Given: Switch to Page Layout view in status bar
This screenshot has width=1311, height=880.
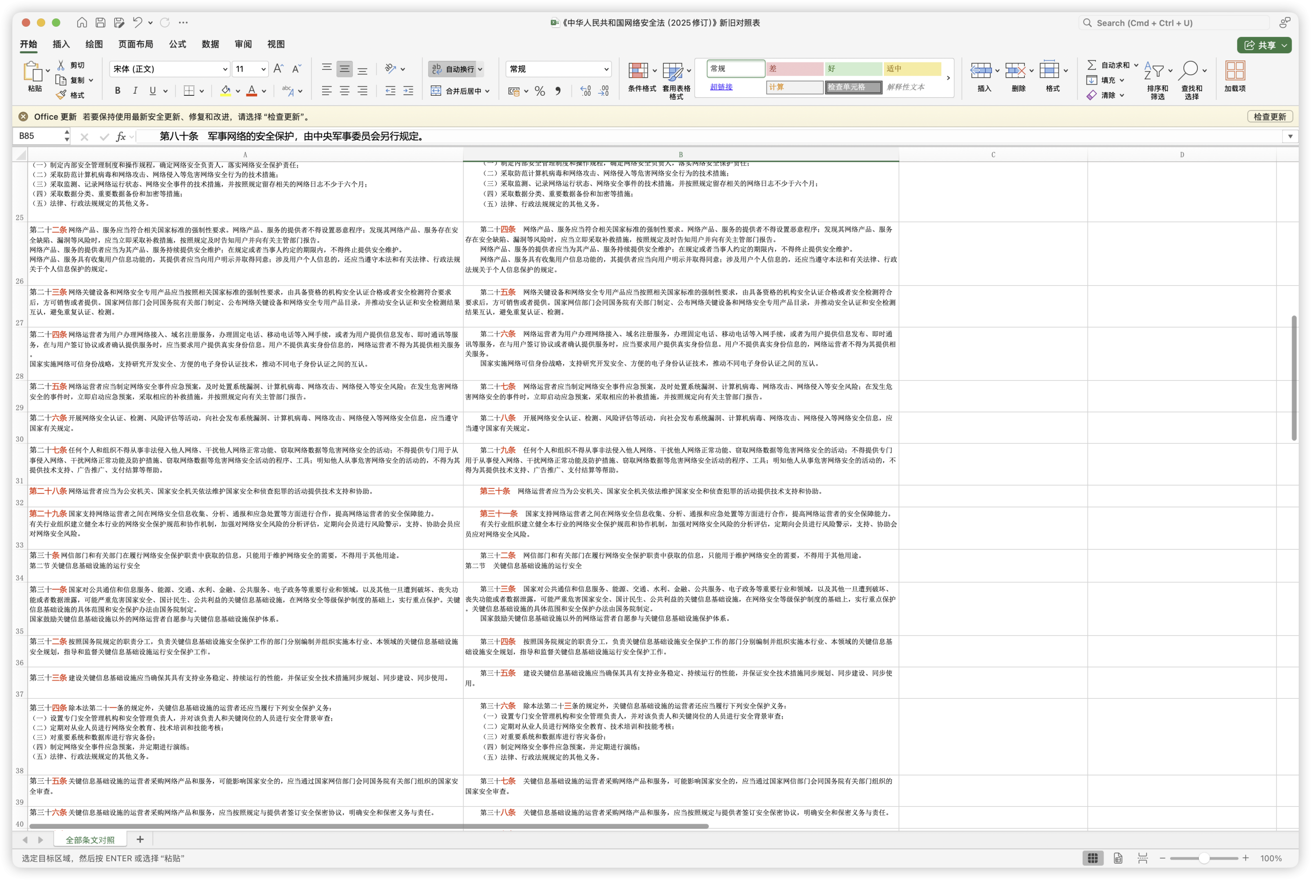Looking at the screenshot, I should [1118, 858].
